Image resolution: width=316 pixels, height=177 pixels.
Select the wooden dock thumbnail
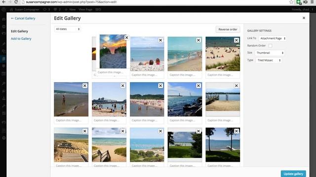pos(223,99)
